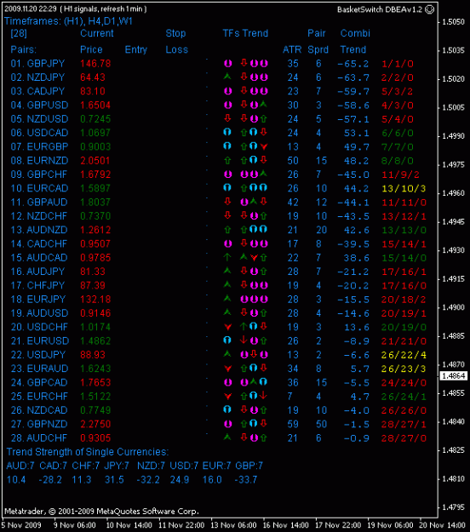
Task: Click the 1.5050 price axis label
Action: point(453,22)
